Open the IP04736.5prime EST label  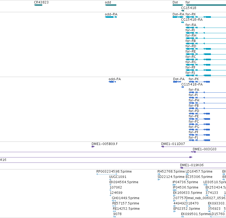tap(185, 182)
